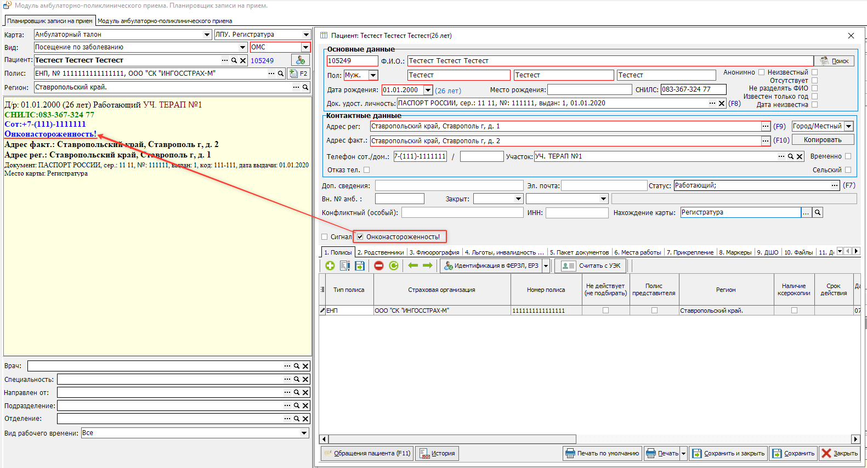Open the 3. Флюорография tab
The width and height of the screenshot is (867, 468).
pyautogui.click(x=434, y=252)
